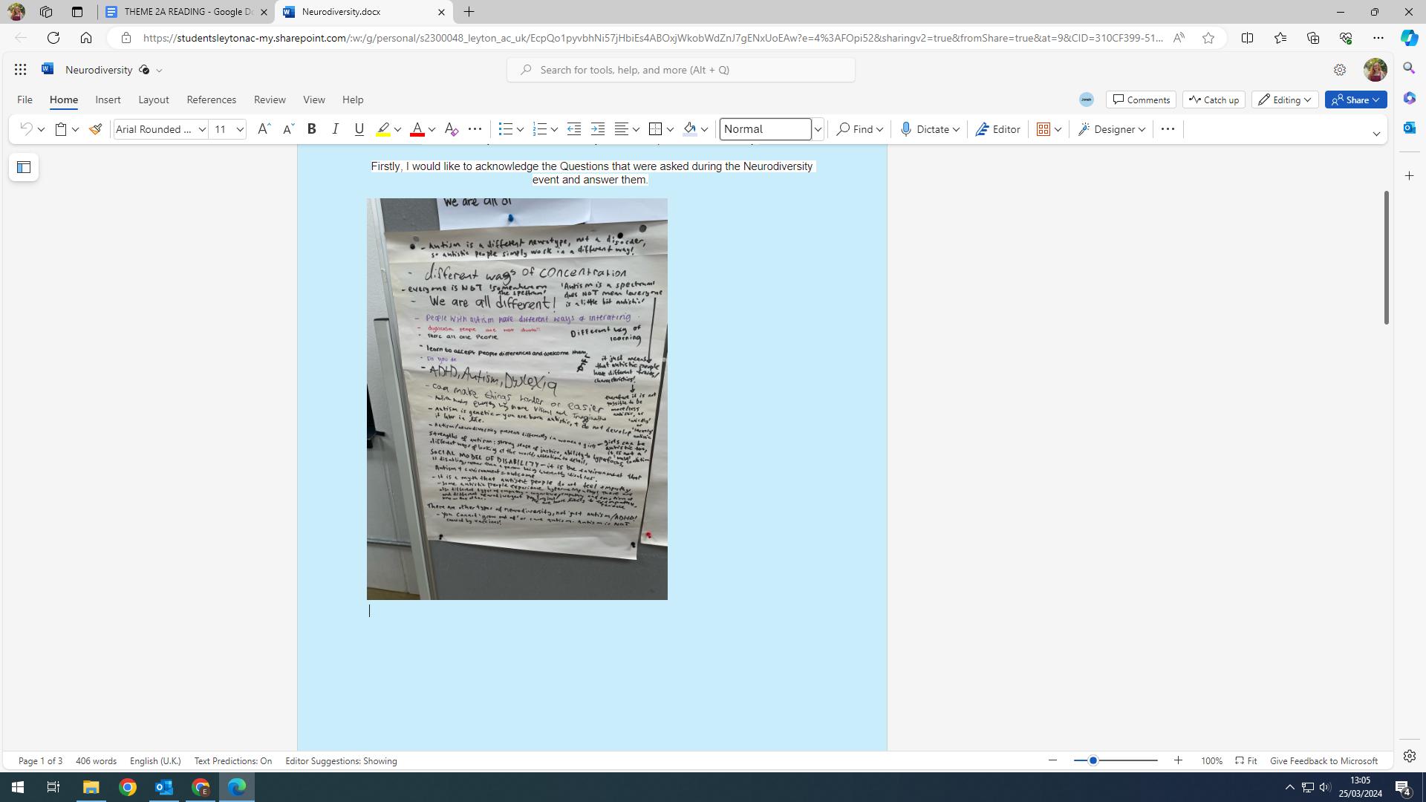
Task: Click the Comments button
Action: pos(1140,100)
